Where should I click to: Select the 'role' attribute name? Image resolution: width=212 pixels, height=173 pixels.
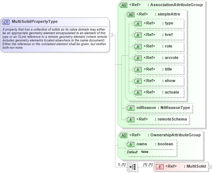(168, 46)
